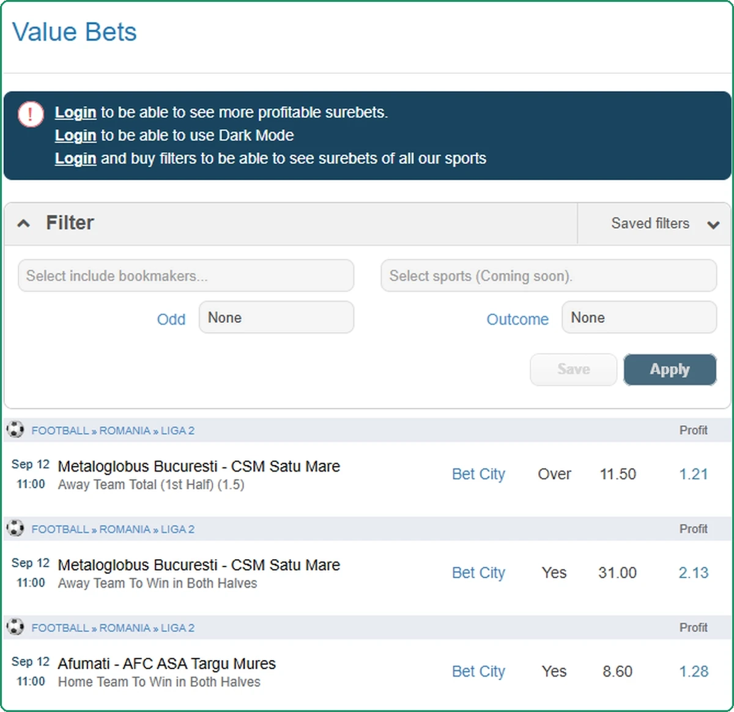Click first Metaloglobus Bucuresti - CSM Satu Mare title
The width and height of the screenshot is (734, 712).
(x=199, y=466)
